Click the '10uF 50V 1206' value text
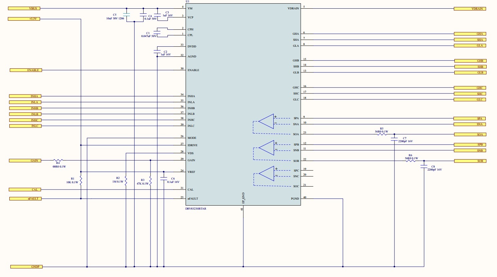Screen dimensions: 497x277 [115, 19]
